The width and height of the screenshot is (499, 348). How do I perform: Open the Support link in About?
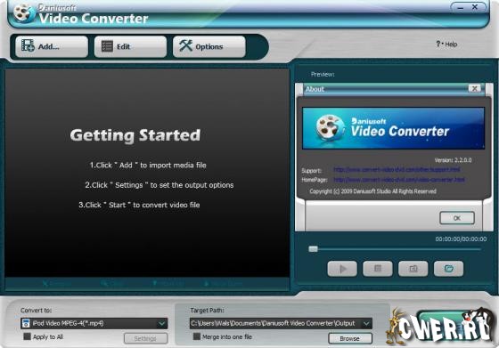(397, 170)
